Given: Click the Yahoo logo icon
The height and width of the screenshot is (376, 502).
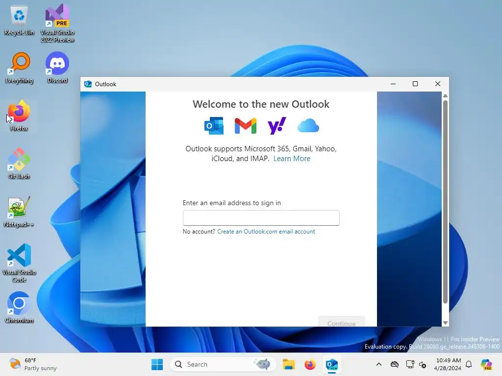Looking at the screenshot, I should (x=276, y=126).
